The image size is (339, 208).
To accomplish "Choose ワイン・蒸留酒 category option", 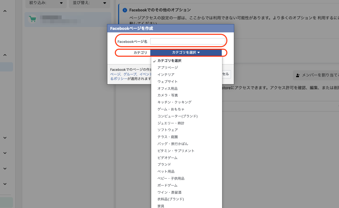I will pyautogui.click(x=186, y=192).
